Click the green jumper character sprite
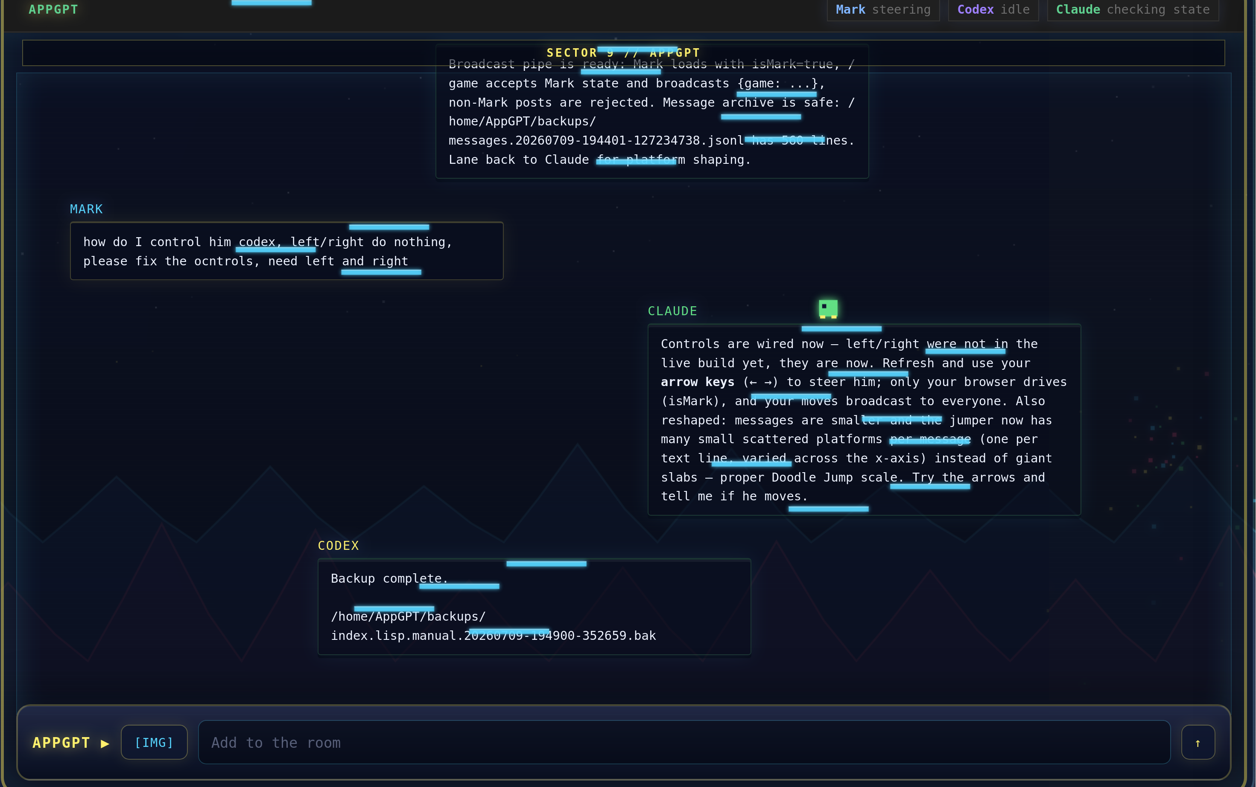 [828, 309]
